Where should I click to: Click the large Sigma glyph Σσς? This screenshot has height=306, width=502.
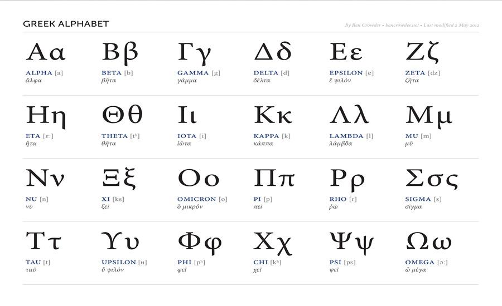click(x=431, y=179)
